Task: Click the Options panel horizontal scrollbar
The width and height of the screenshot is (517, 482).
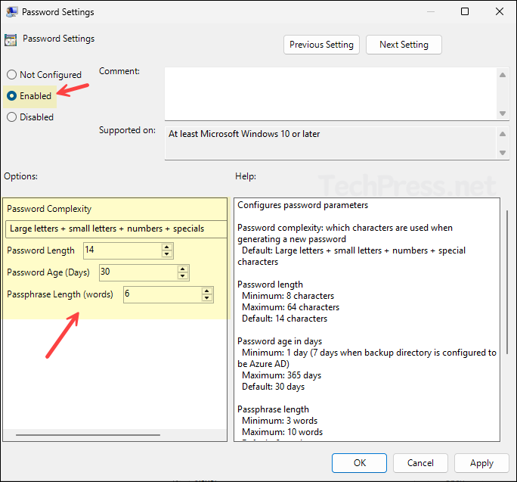Action: pos(88,435)
